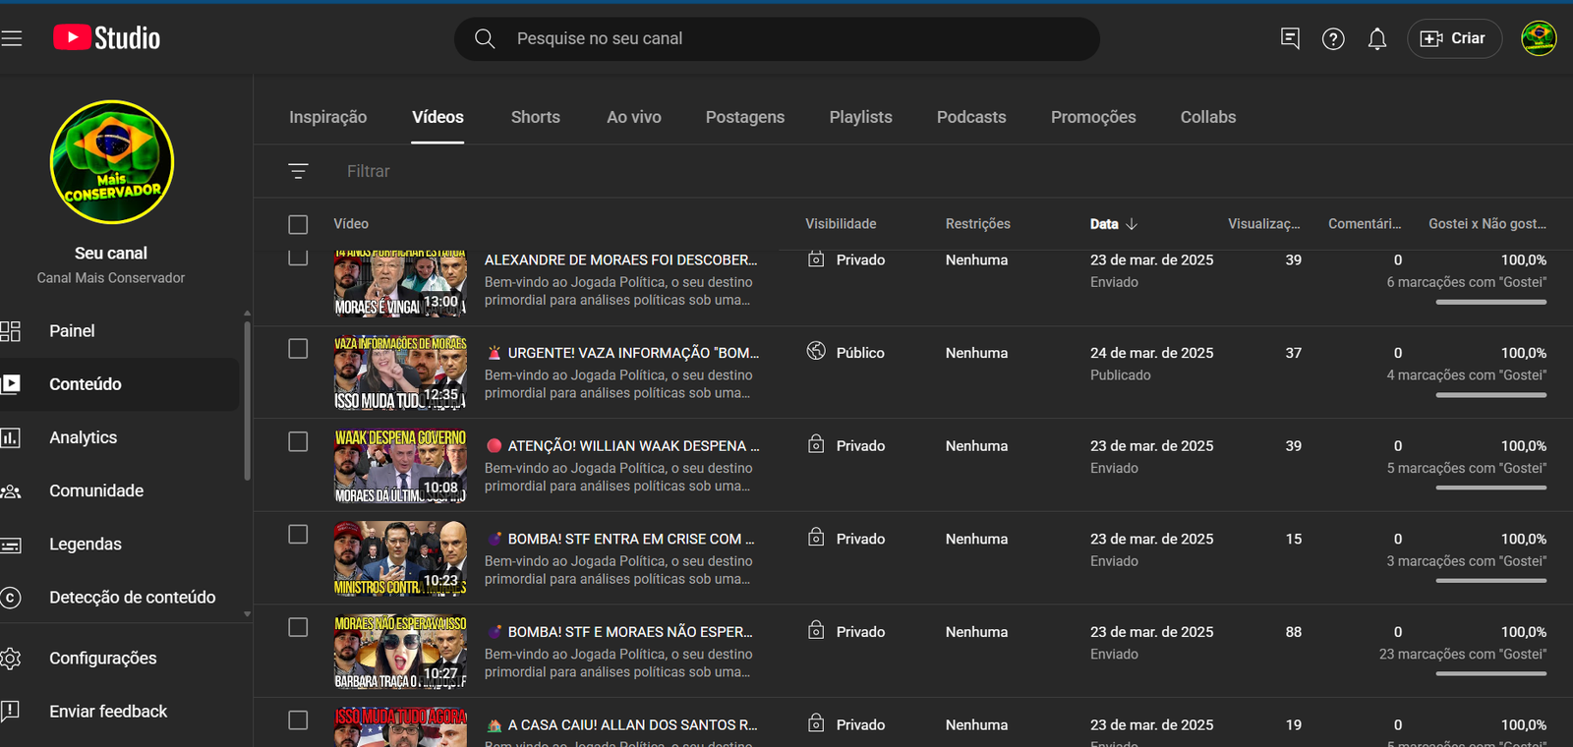The height and width of the screenshot is (747, 1573).
Task: Click public globe icon for URGENTE video
Action: coord(816,351)
